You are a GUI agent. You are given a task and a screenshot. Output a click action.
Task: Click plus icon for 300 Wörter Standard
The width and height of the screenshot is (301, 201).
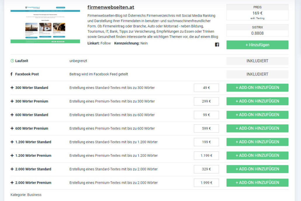pyautogui.click(x=12, y=88)
